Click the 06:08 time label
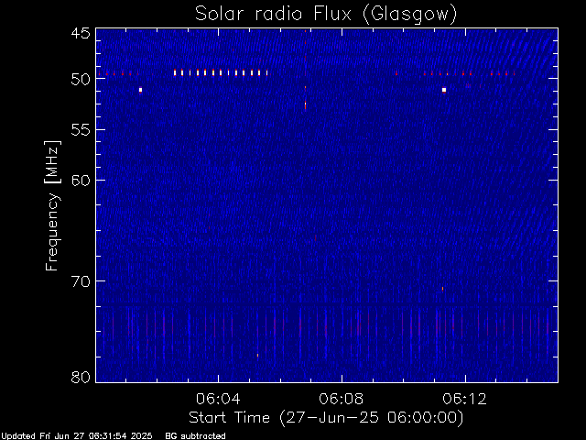 coord(342,399)
